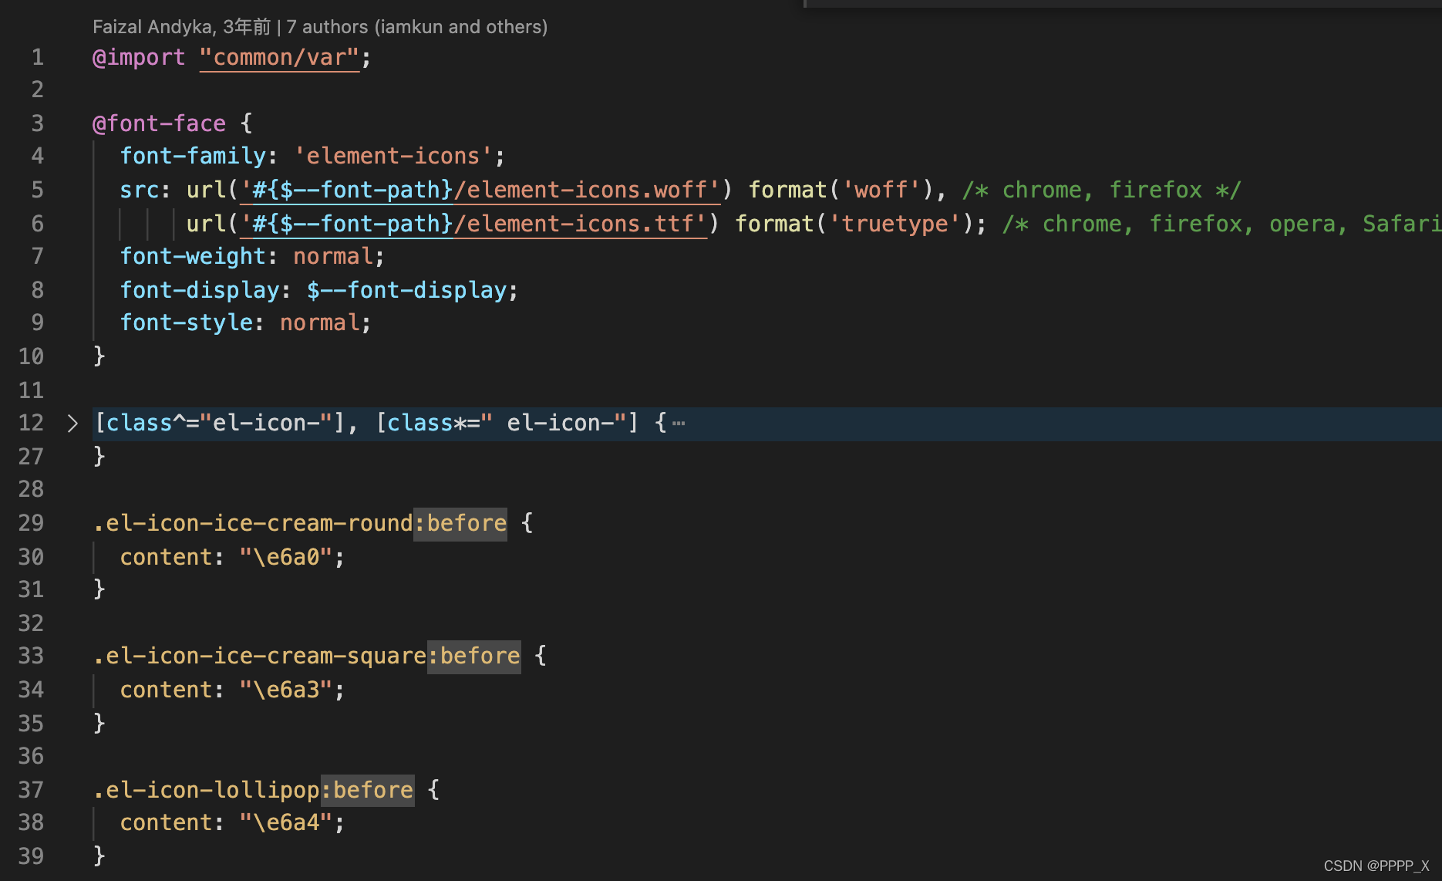Click the @font-face rule text
The height and width of the screenshot is (881, 1442).
(x=159, y=123)
